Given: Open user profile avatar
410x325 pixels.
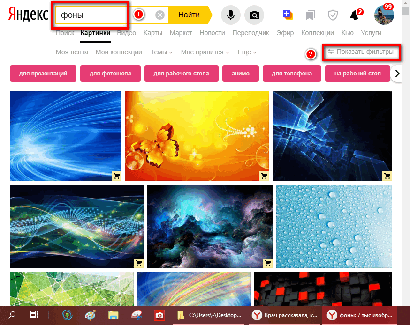Looking at the screenshot, I should [384, 15].
